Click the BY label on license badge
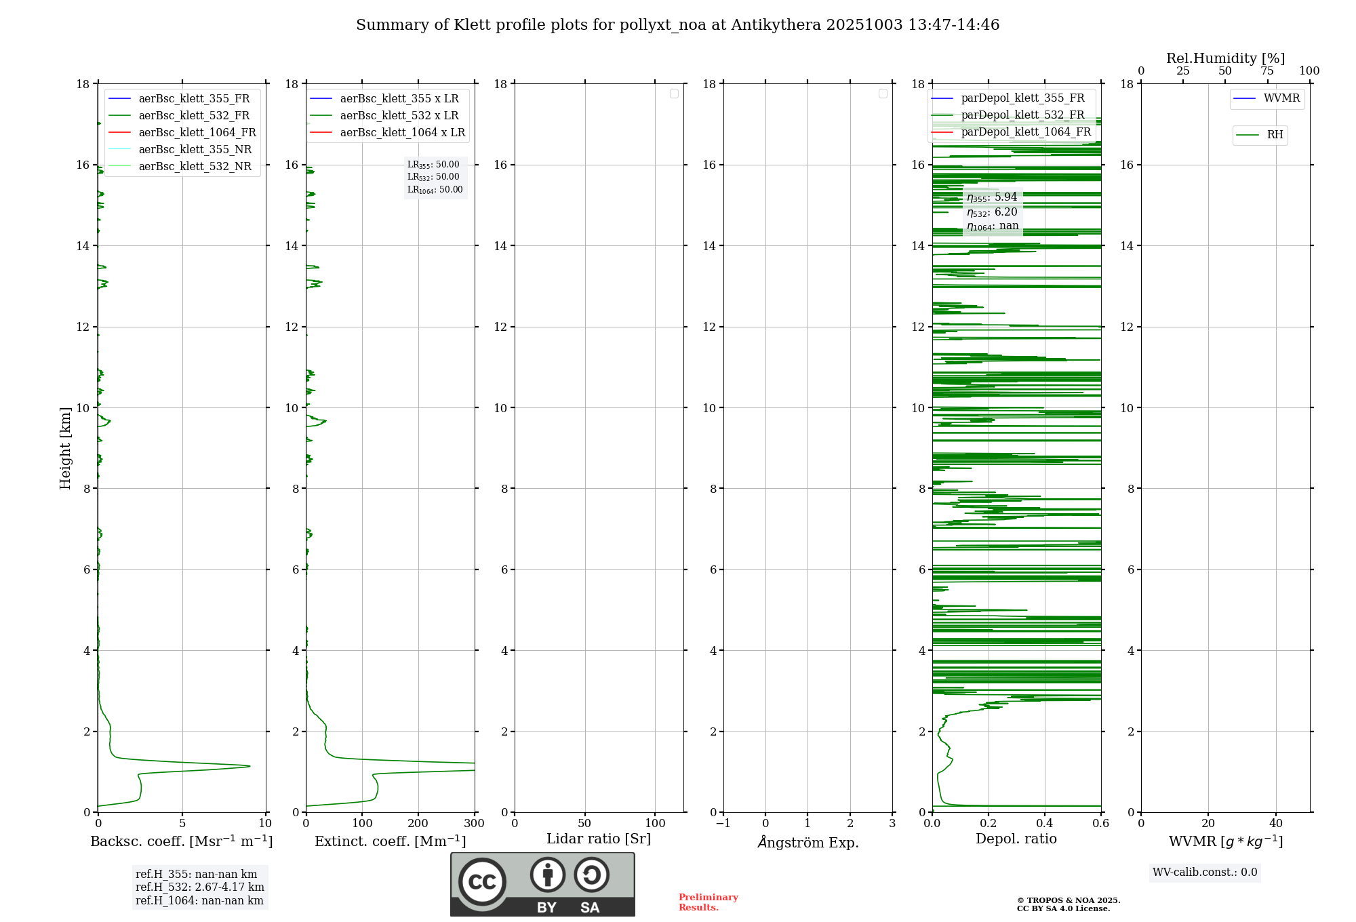Image resolution: width=1356 pixels, height=922 pixels. point(546,908)
